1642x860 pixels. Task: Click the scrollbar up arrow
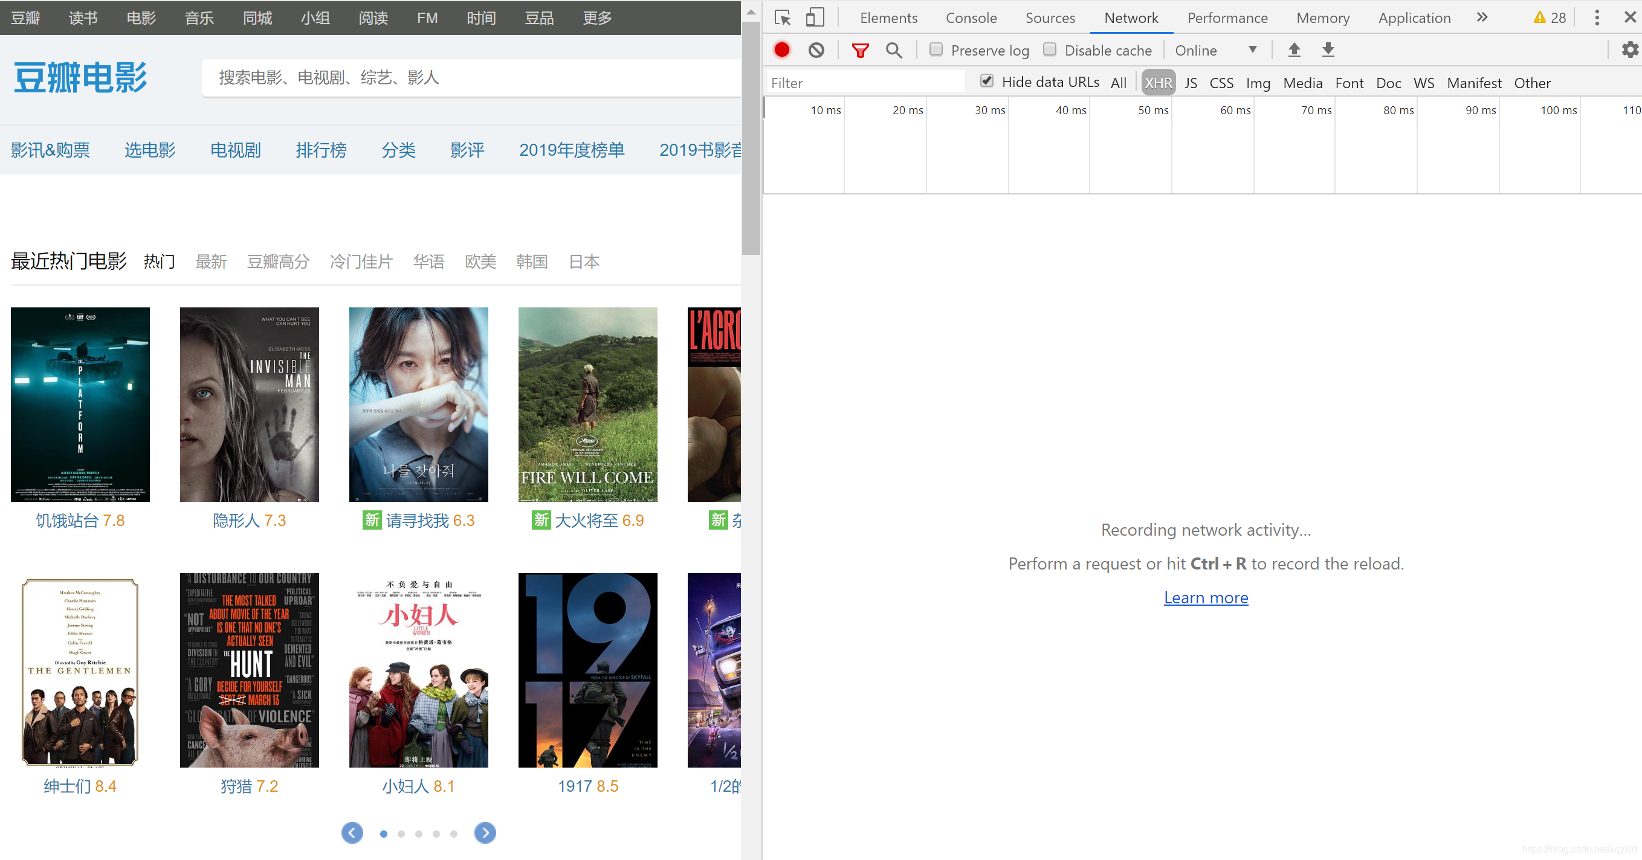(x=751, y=11)
